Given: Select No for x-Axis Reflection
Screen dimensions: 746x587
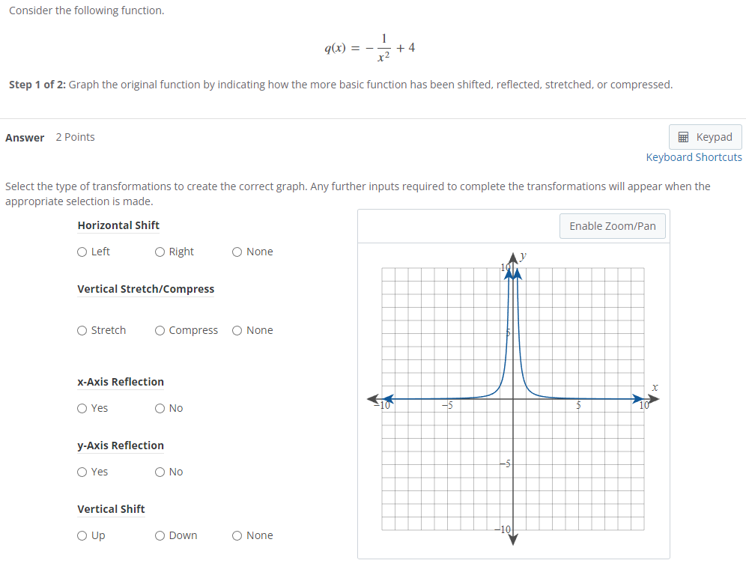Looking at the screenshot, I should 158,408.
